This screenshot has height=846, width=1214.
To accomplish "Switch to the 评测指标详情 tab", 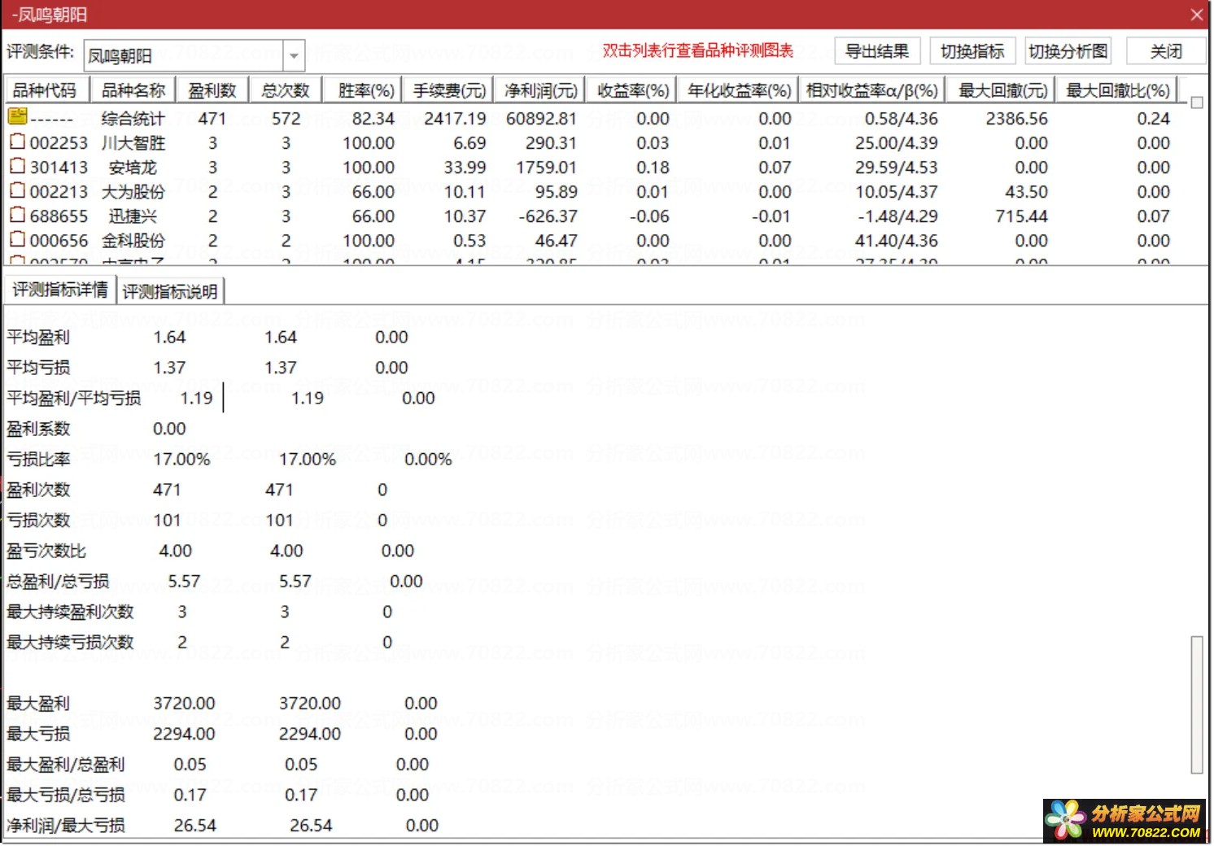I will tap(60, 290).
